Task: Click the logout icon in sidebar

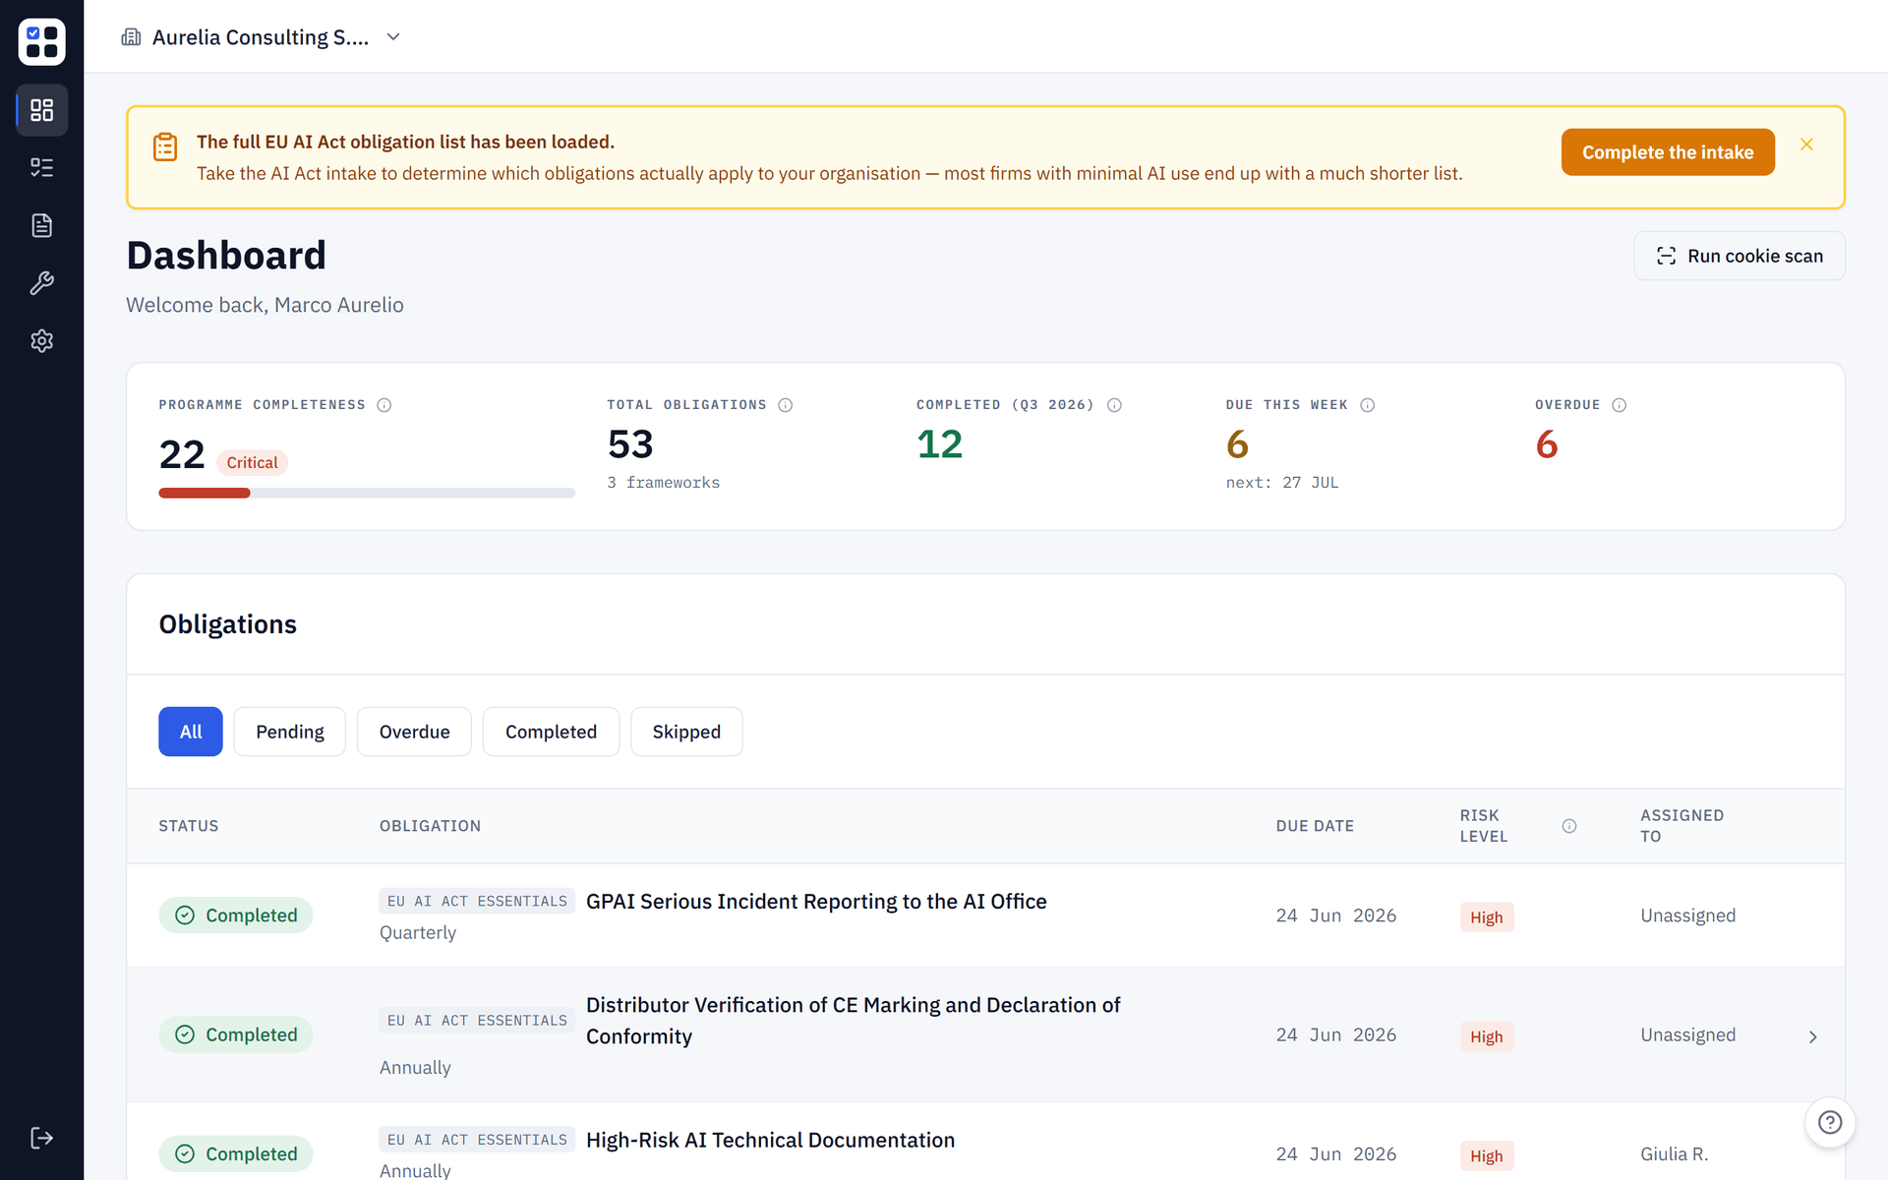Action: [41, 1138]
